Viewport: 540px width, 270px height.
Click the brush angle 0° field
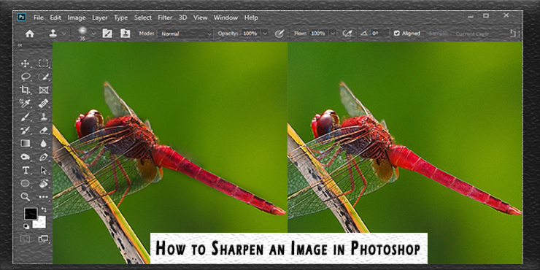[380, 34]
